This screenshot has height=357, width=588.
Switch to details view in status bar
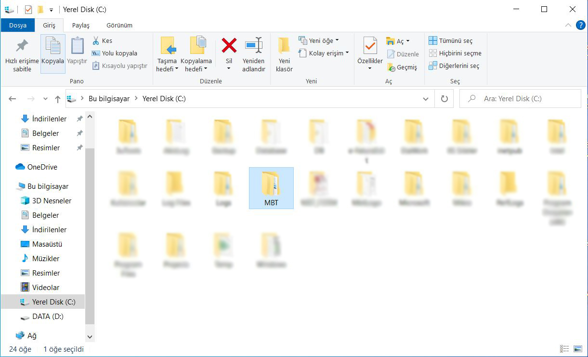pyautogui.click(x=564, y=349)
